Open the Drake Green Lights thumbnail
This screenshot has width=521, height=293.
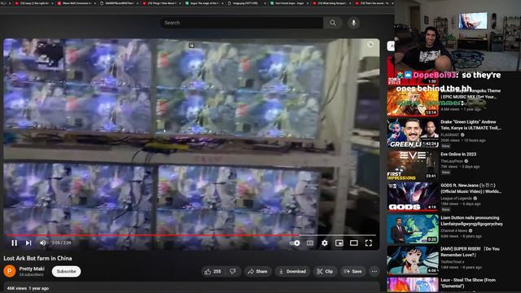click(x=413, y=133)
